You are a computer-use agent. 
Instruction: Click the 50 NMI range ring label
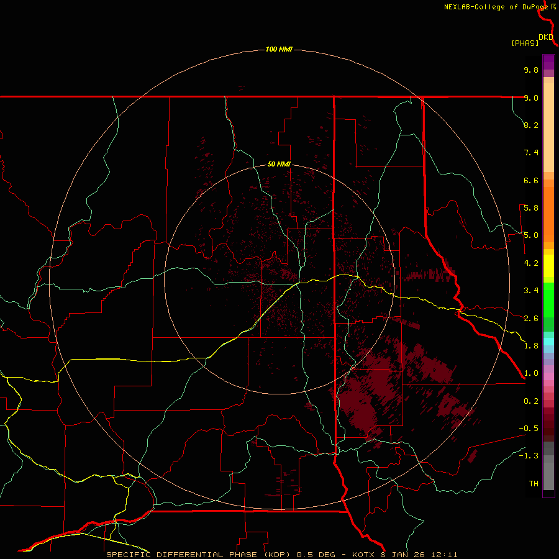279,164
